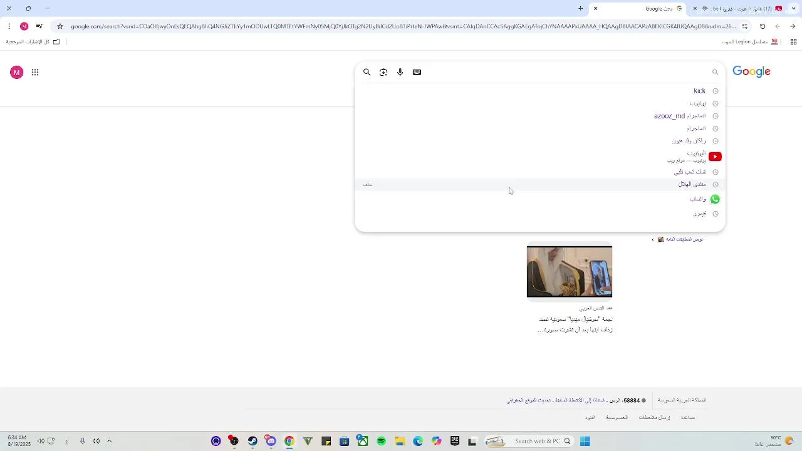
Task: Open the Help link in footer
Action: point(687,418)
